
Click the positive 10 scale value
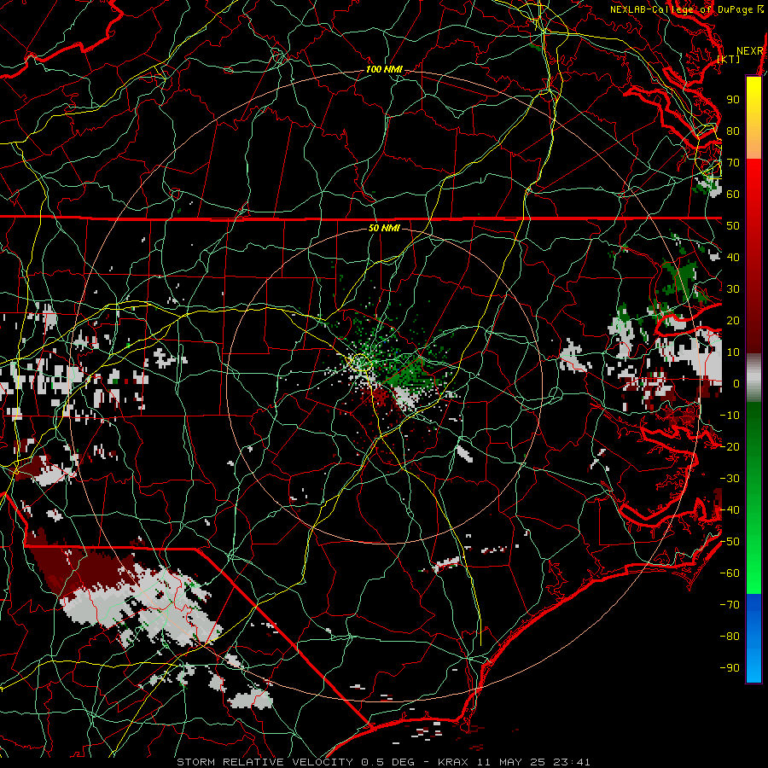(733, 352)
